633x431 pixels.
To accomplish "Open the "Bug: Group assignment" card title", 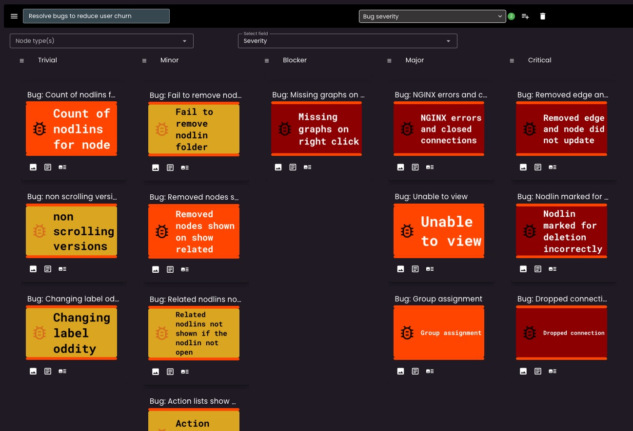I will (x=438, y=299).
